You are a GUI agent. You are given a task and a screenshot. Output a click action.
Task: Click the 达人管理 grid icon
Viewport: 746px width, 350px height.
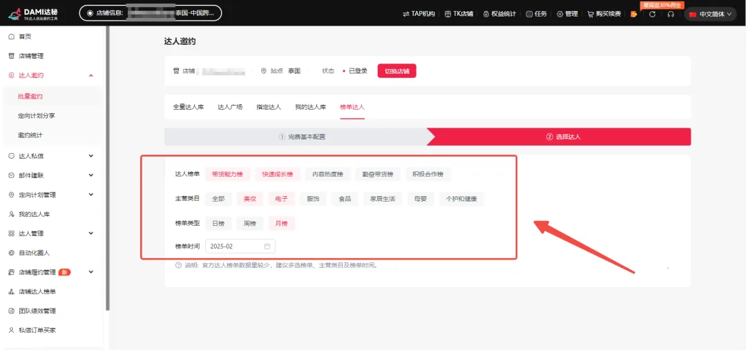click(x=12, y=233)
